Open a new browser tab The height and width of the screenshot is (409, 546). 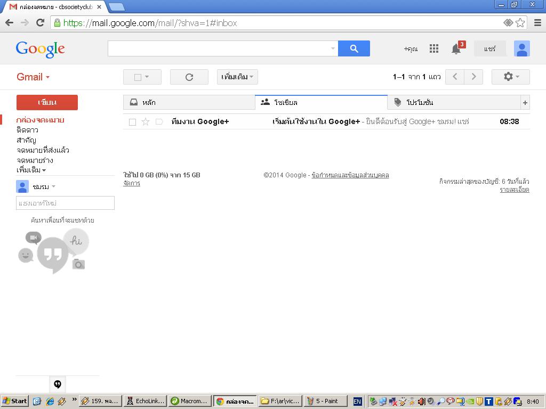pos(117,7)
